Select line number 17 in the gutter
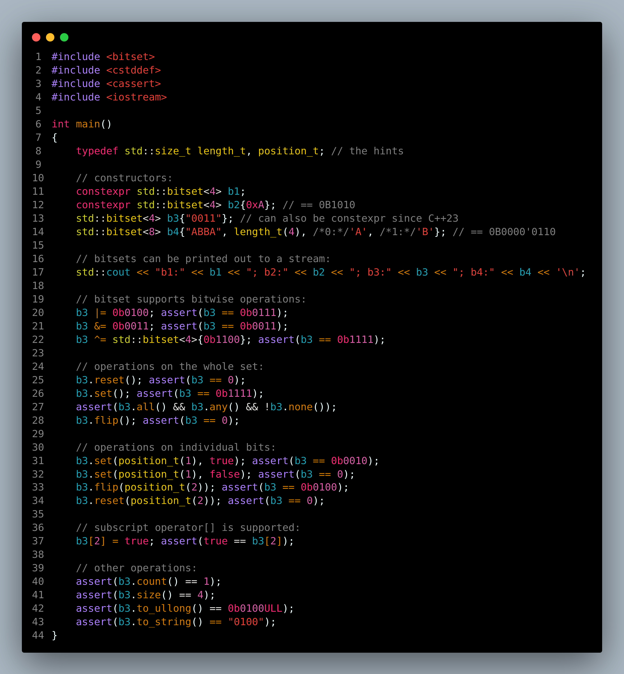624x674 pixels. (38, 272)
